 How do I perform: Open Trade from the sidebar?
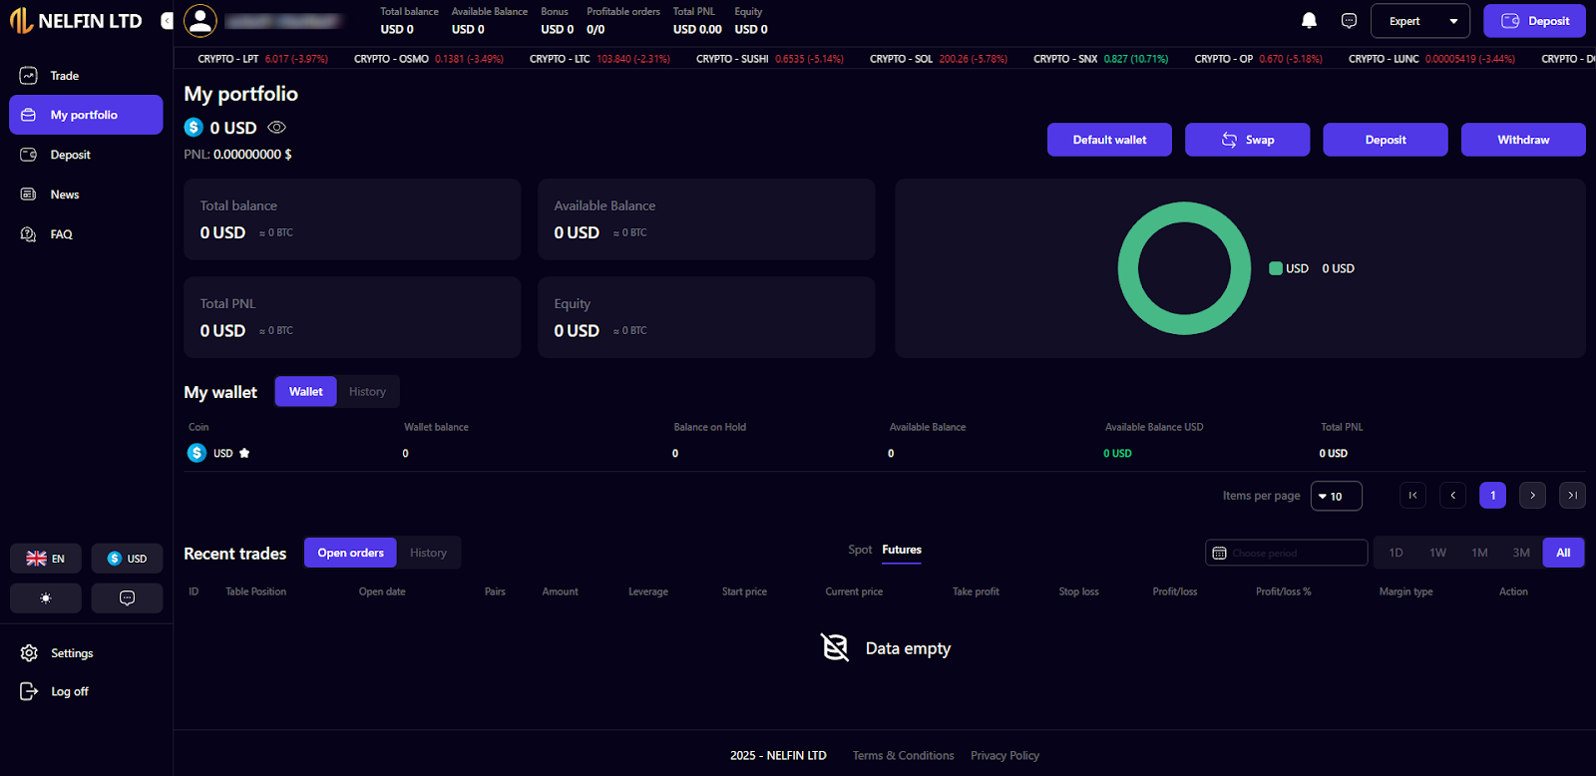coord(86,76)
